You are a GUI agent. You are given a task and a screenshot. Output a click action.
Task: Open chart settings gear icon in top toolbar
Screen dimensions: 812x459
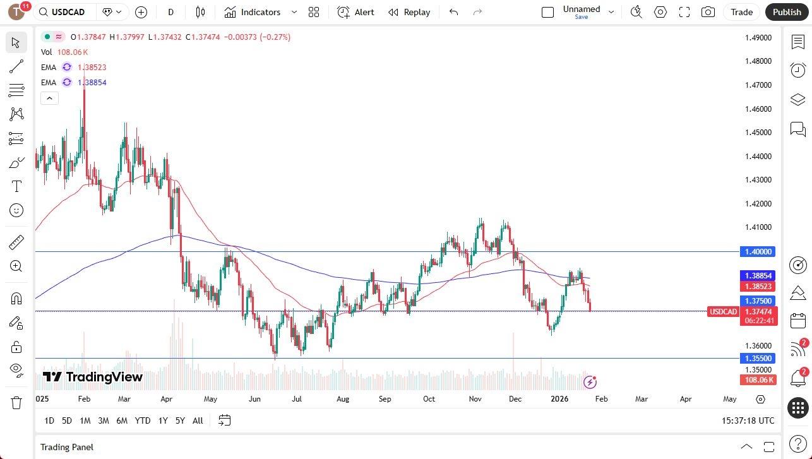click(x=660, y=12)
